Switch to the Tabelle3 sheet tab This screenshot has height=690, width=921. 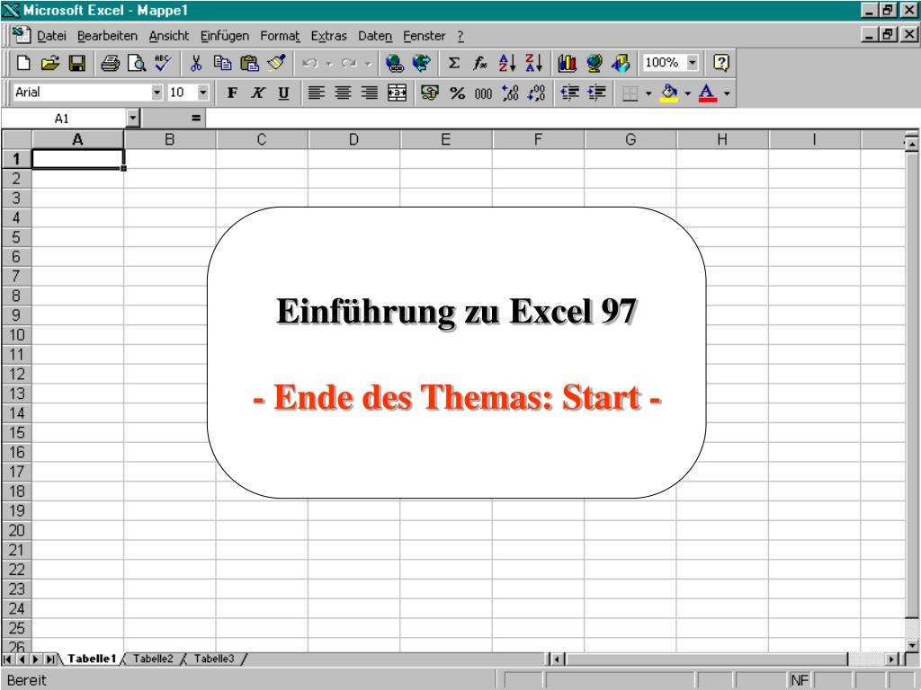click(x=214, y=659)
